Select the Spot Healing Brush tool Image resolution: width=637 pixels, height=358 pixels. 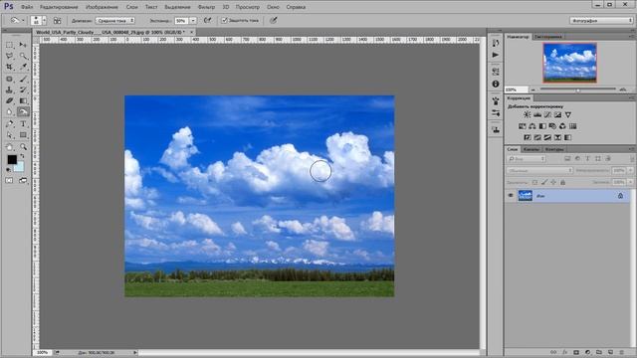click(9, 79)
